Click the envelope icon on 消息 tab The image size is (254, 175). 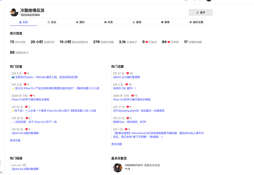click(104, 22)
